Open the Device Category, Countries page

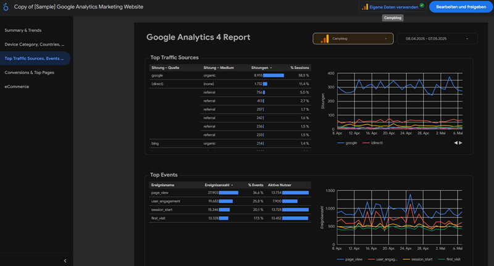35,44
